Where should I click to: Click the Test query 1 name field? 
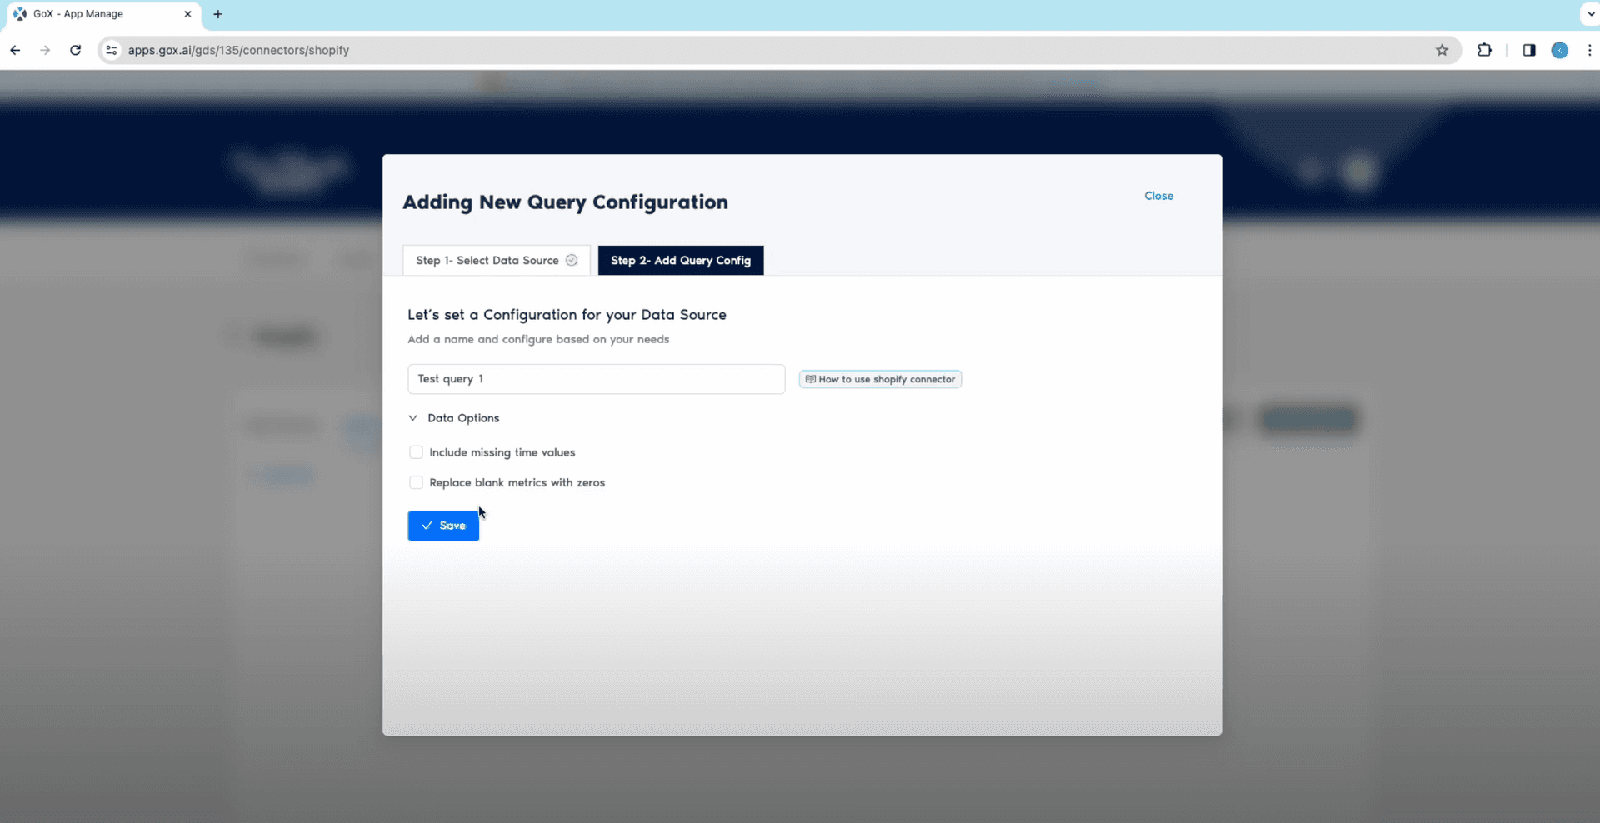coord(596,379)
